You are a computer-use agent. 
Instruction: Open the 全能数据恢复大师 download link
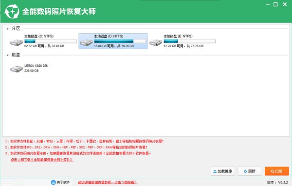pyautogui.click(x=42, y=160)
